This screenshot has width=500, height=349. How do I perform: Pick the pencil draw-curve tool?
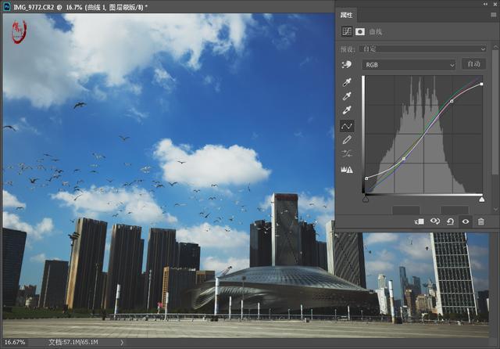click(x=348, y=140)
